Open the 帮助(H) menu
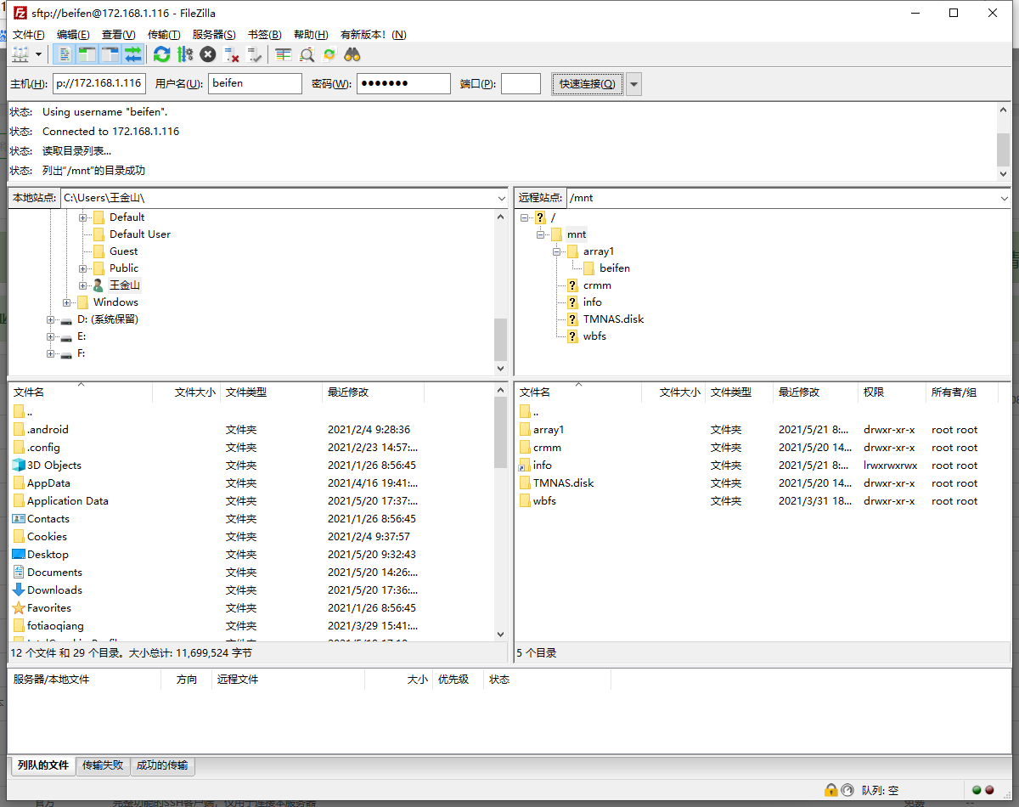Viewport: 1019px width, 807px height. tap(311, 35)
